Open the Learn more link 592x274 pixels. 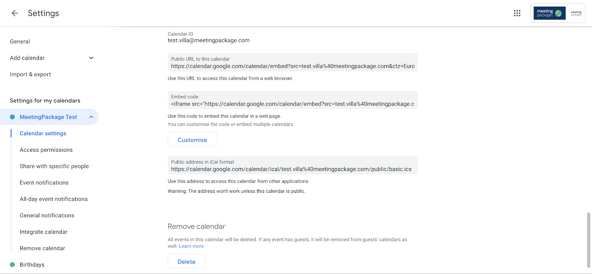191,246
